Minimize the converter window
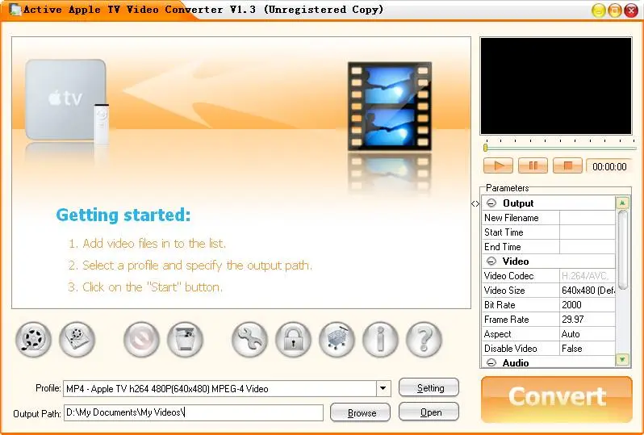This screenshot has width=644, height=435. [x=599, y=10]
